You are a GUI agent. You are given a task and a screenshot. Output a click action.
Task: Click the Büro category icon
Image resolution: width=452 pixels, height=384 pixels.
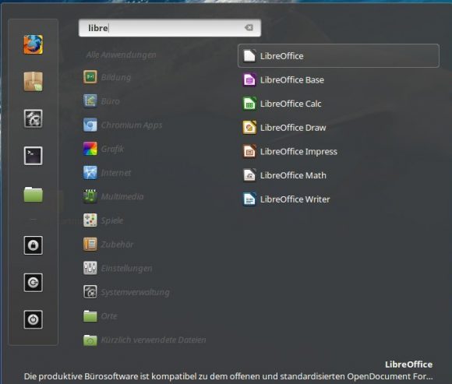[x=90, y=100]
